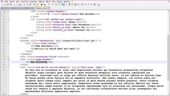Cut selection with scissors icon
Image resolution: width=170 pixels, height=96 pixels.
point(24,5)
